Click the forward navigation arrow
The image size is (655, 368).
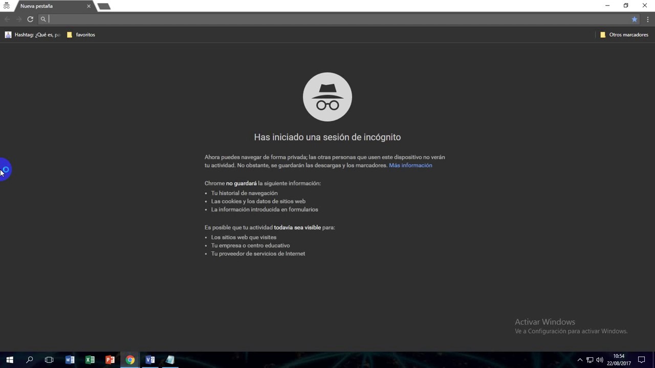point(19,19)
